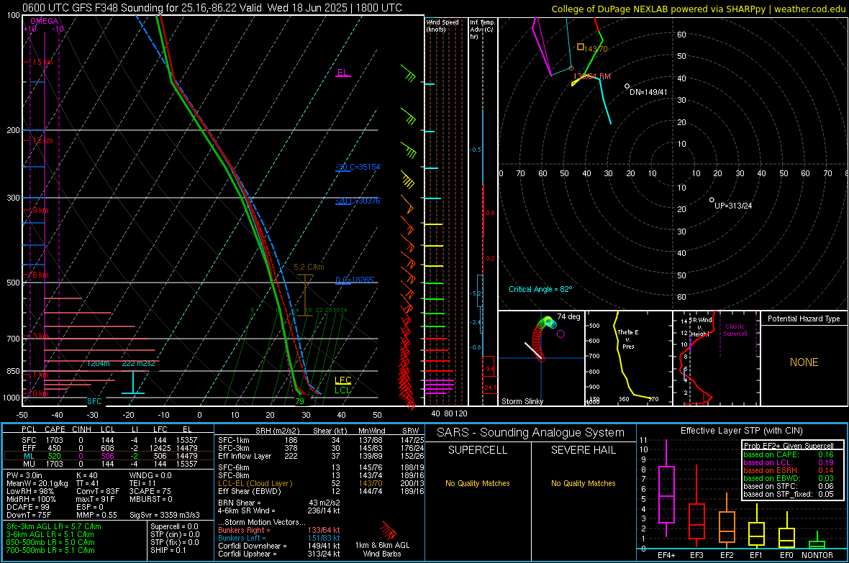Click the Supercell = 0.0 value
The image size is (849, 563).
pyautogui.click(x=174, y=526)
